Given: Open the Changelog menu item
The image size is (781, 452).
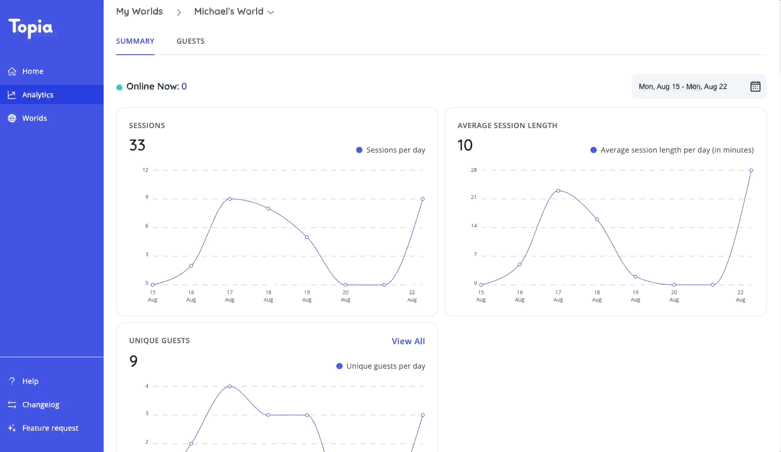Looking at the screenshot, I should (x=52, y=405).
